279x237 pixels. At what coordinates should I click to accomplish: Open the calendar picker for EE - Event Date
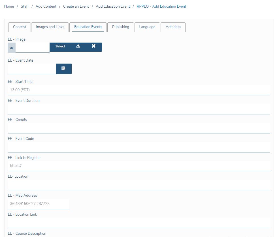64,69
